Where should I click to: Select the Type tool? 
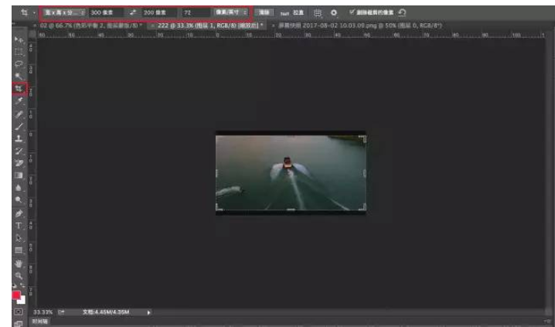(x=19, y=226)
